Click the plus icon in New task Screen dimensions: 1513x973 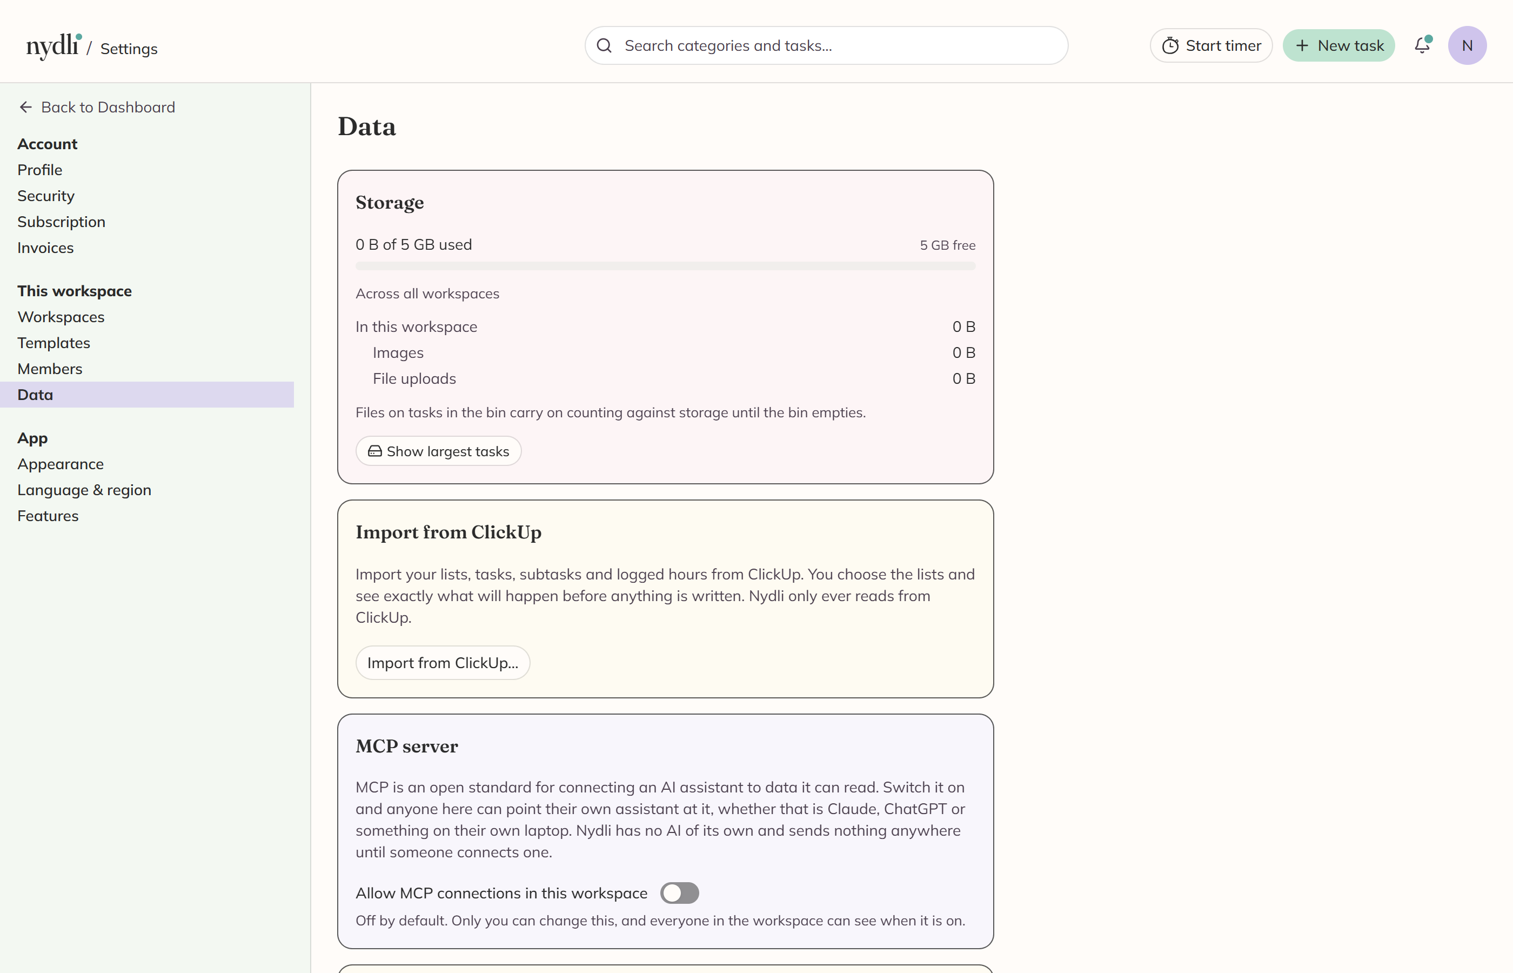tap(1302, 45)
